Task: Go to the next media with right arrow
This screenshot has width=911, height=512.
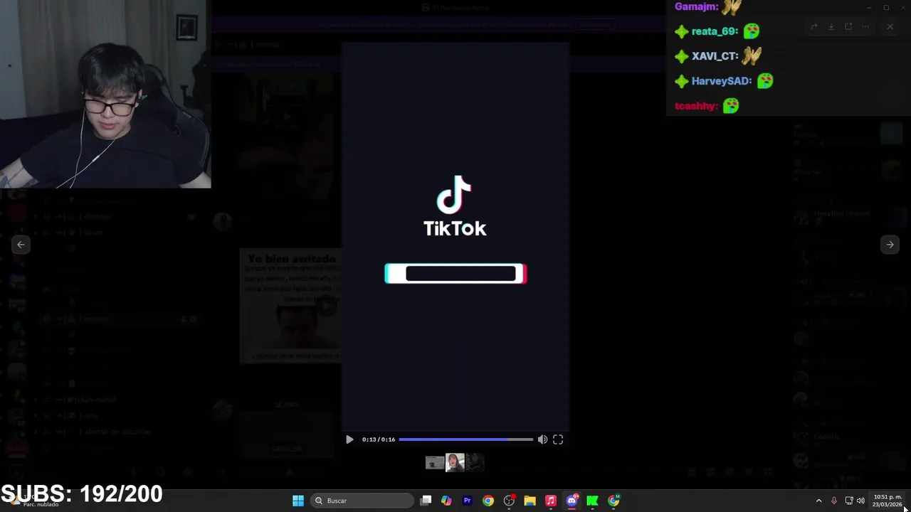Action: click(x=890, y=244)
